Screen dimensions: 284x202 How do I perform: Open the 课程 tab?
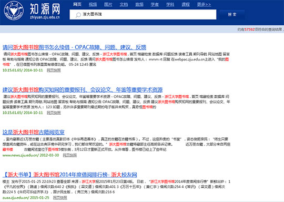coord(186,4)
